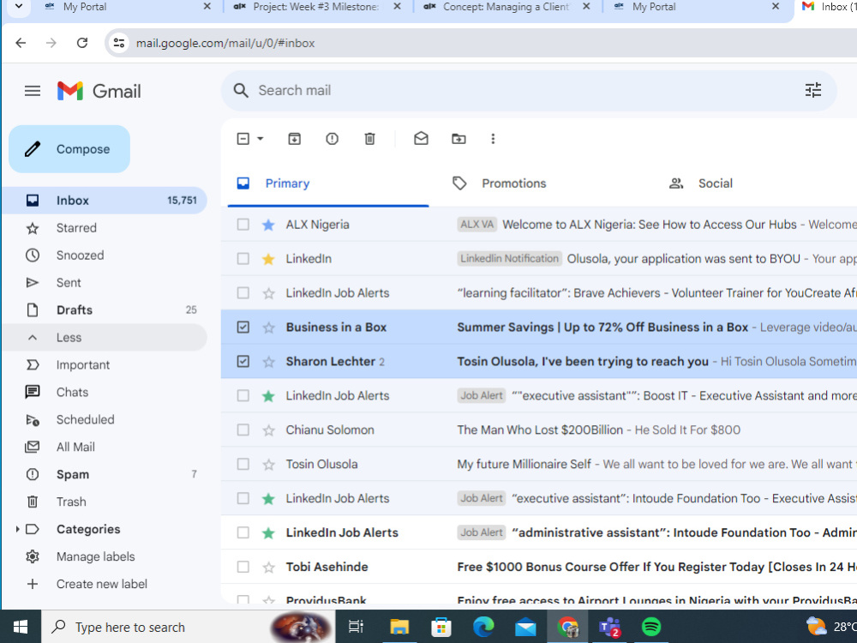Open the Tosin Olusola My future Millionaire Self email
Screen dimensions: 857x643
[x=539, y=464]
